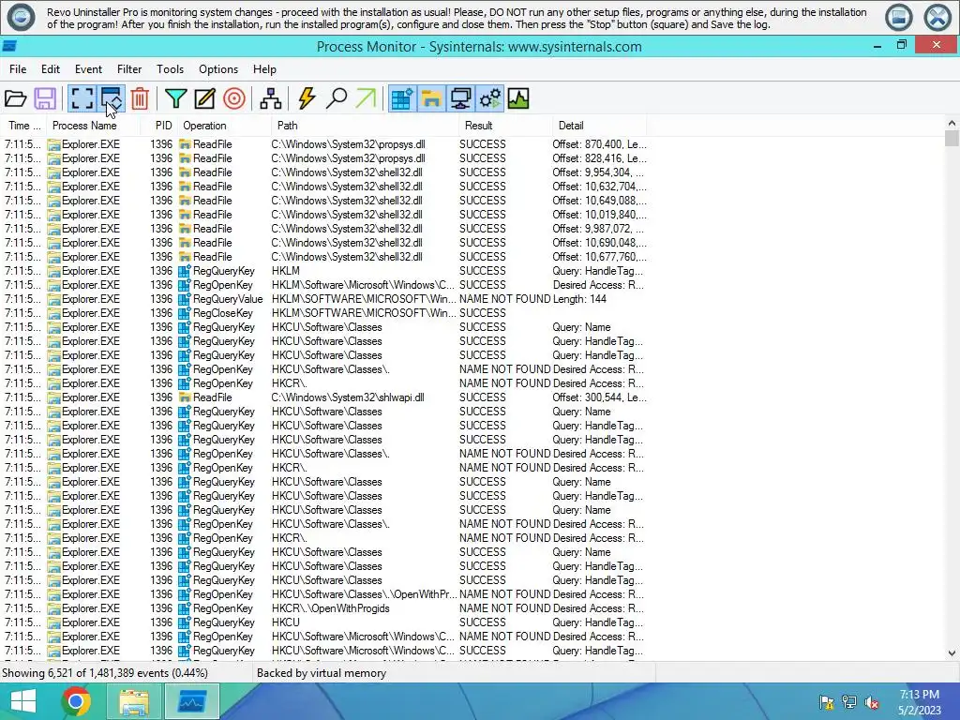Click the muted volume tray icon
960x720 pixels.
[x=872, y=701]
